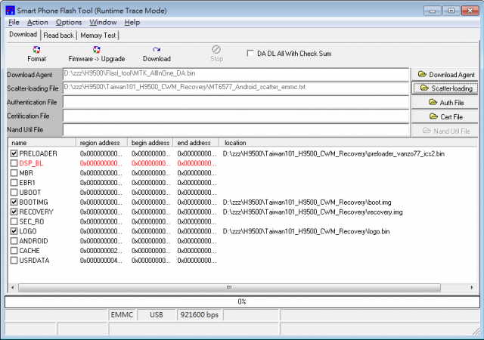Click the Authentication File field

pos(236,102)
